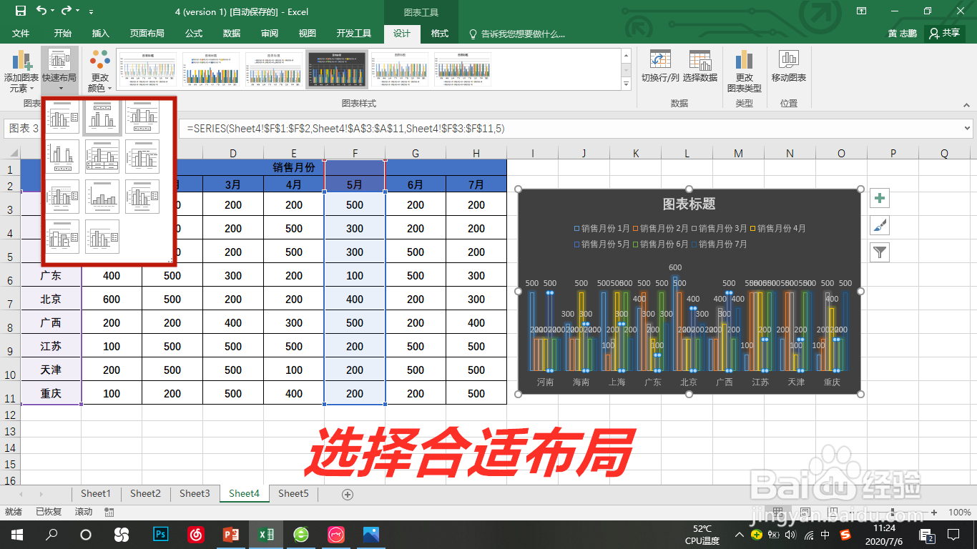Open Photoshop from the taskbar
977x549 pixels.
(161, 534)
